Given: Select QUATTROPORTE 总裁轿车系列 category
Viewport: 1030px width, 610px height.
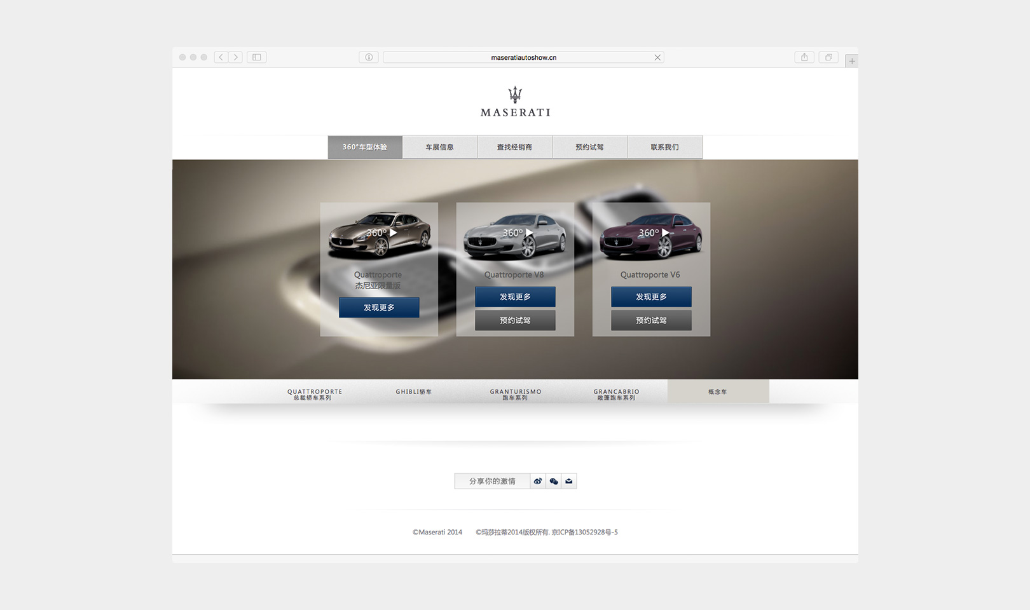Looking at the screenshot, I should click(315, 395).
